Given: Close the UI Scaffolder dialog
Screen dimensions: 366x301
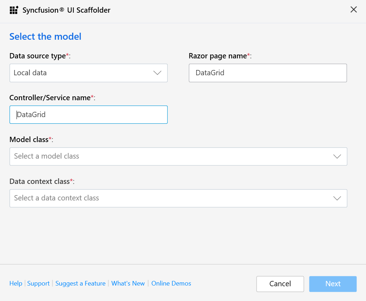Looking at the screenshot, I should [354, 10].
